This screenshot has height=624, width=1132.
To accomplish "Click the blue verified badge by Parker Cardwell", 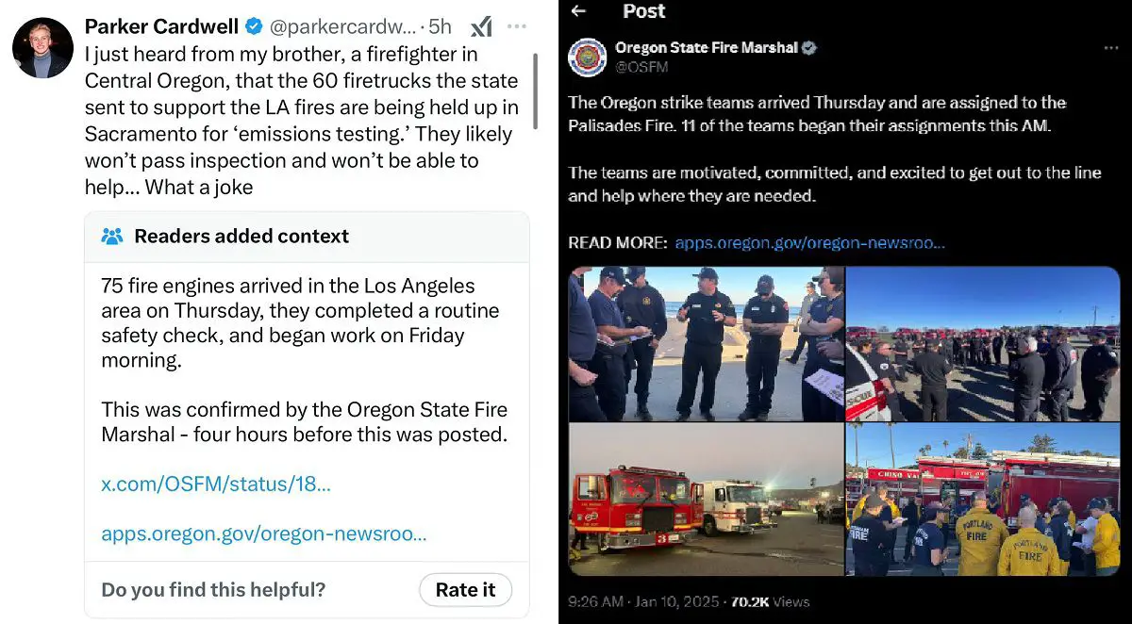I will point(255,25).
